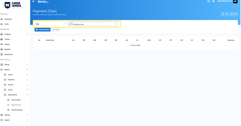Click the OGOS column header
The width and height of the screenshot is (241, 126).
pos(149,40)
